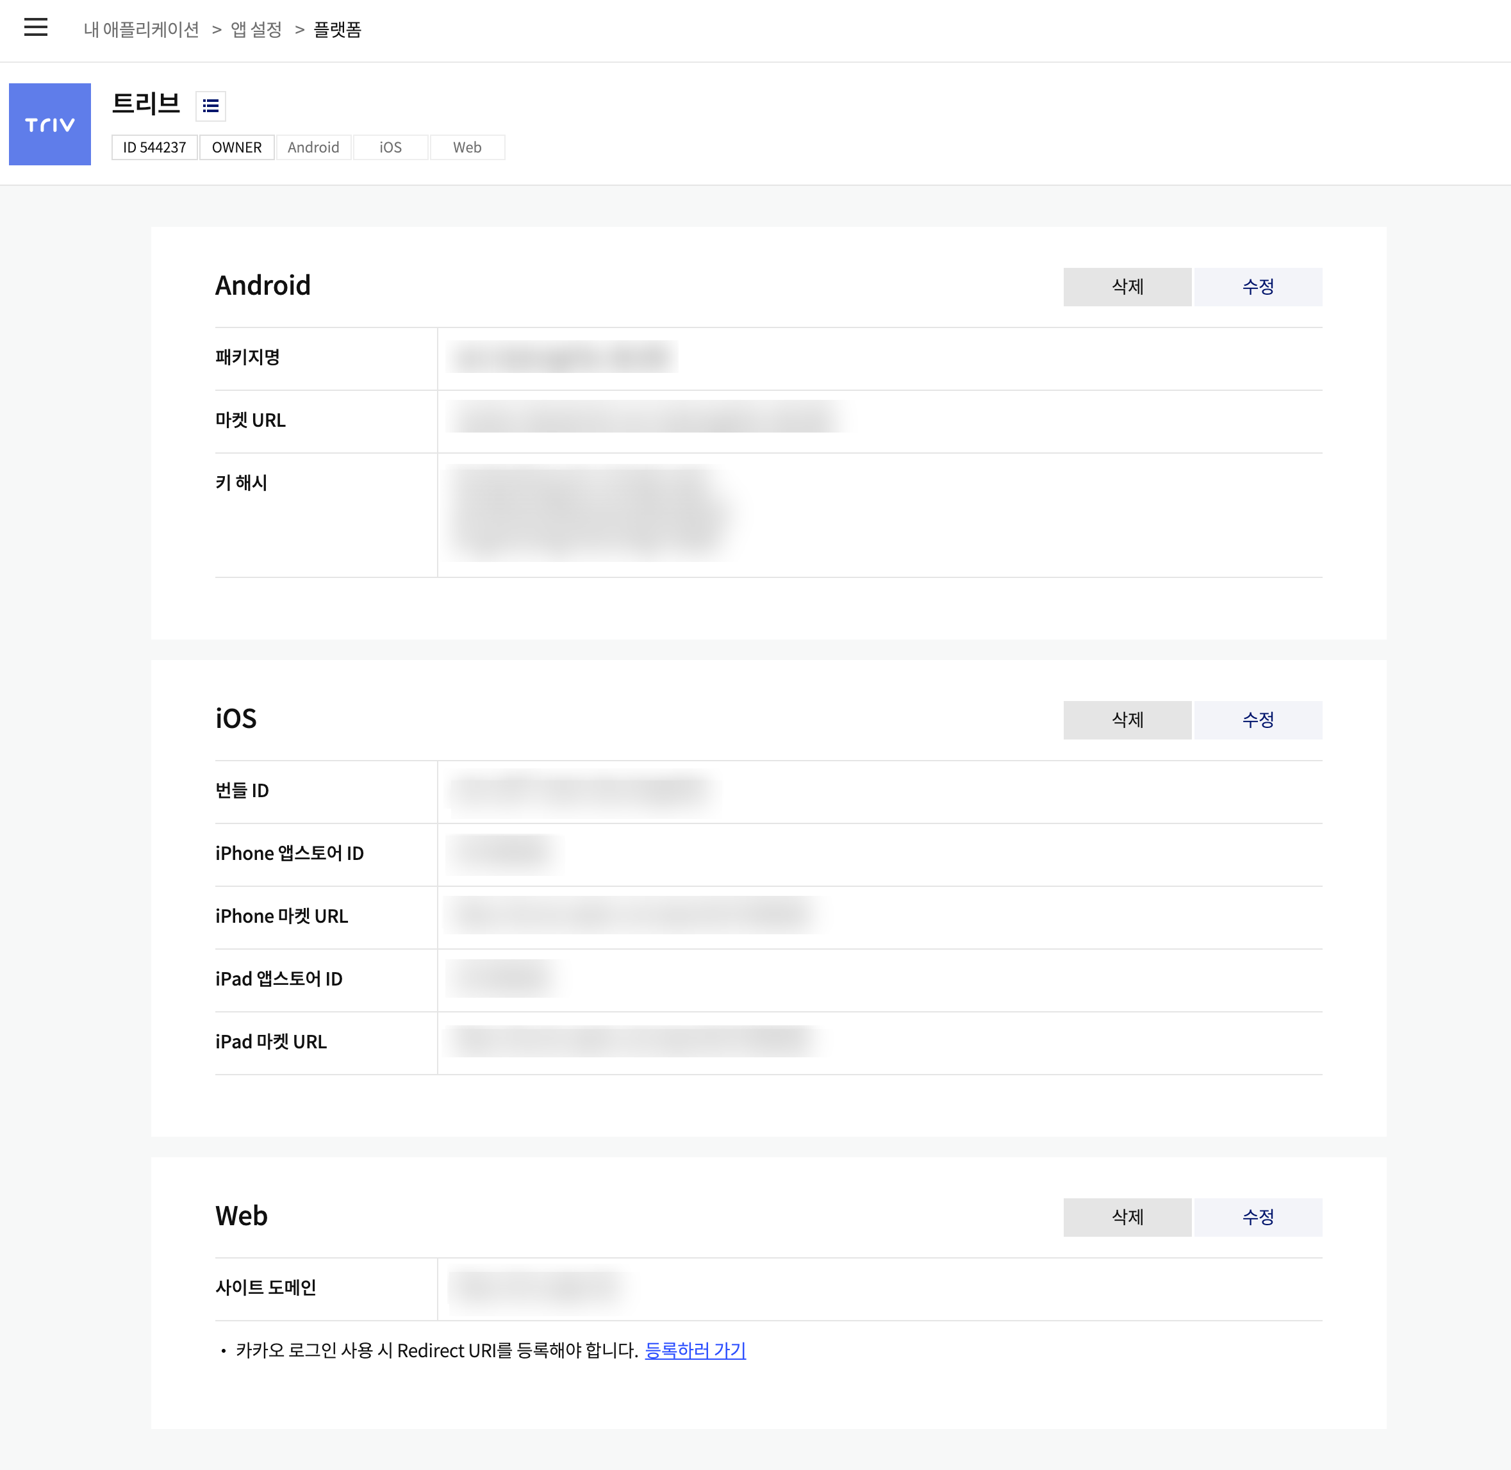Select the Web platform tag

tap(467, 147)
